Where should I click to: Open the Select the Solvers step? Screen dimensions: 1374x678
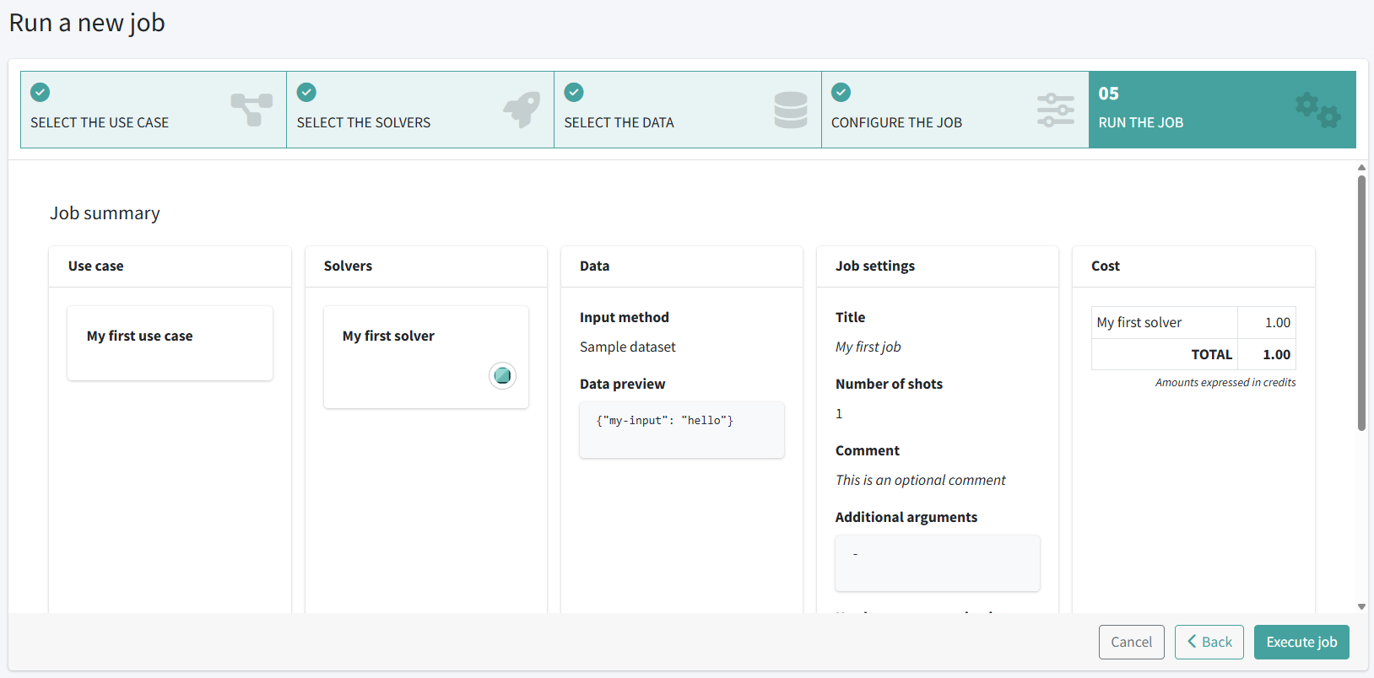click(x=364, y=122)
